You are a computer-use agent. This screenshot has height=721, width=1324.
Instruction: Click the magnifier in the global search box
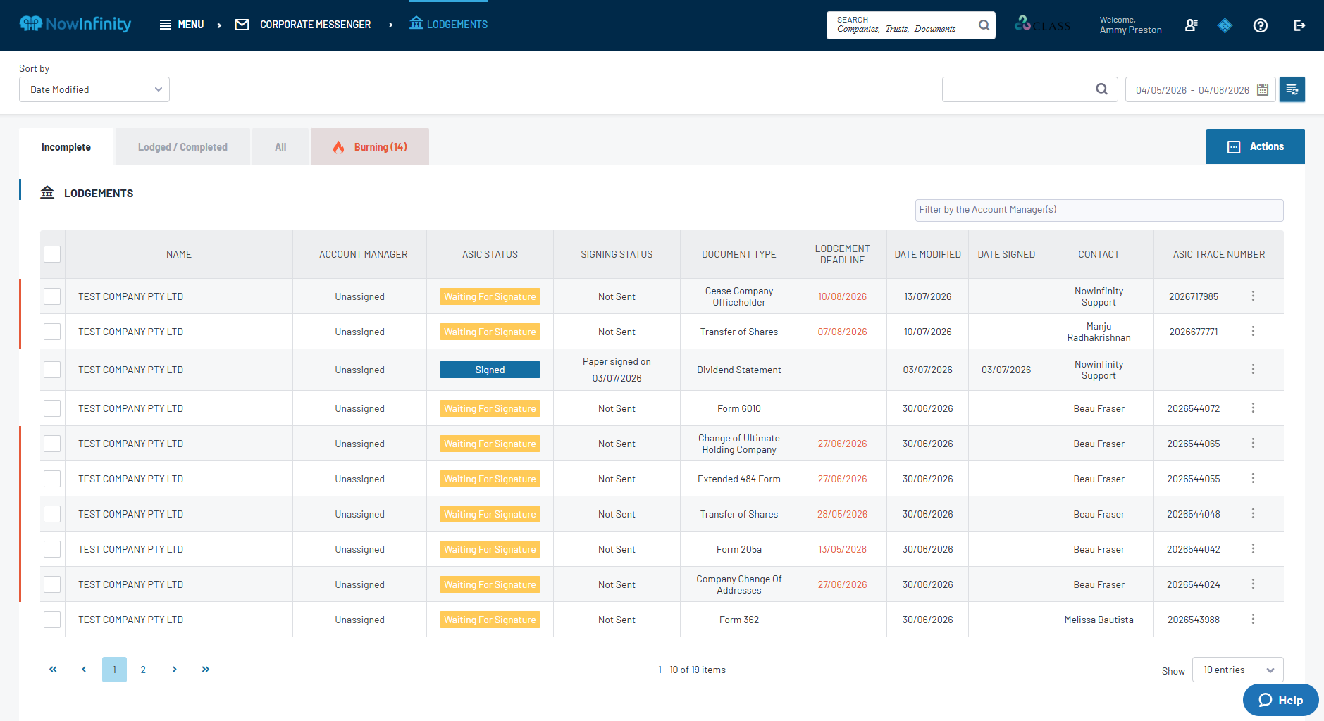[x=984, y=25]
